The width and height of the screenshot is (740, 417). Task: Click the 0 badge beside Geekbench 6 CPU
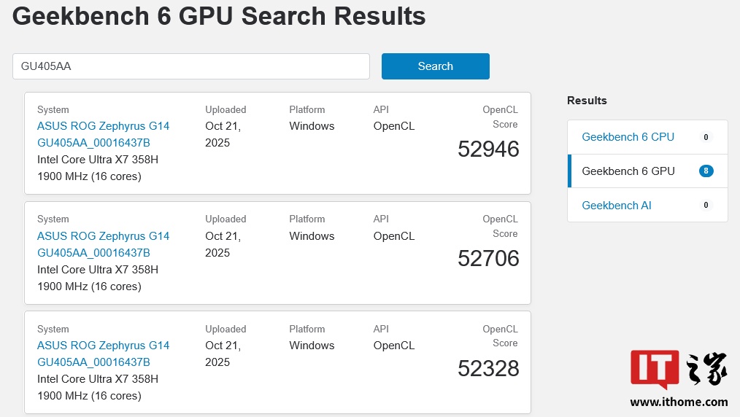pyautogui.click(x=705, y=137)
